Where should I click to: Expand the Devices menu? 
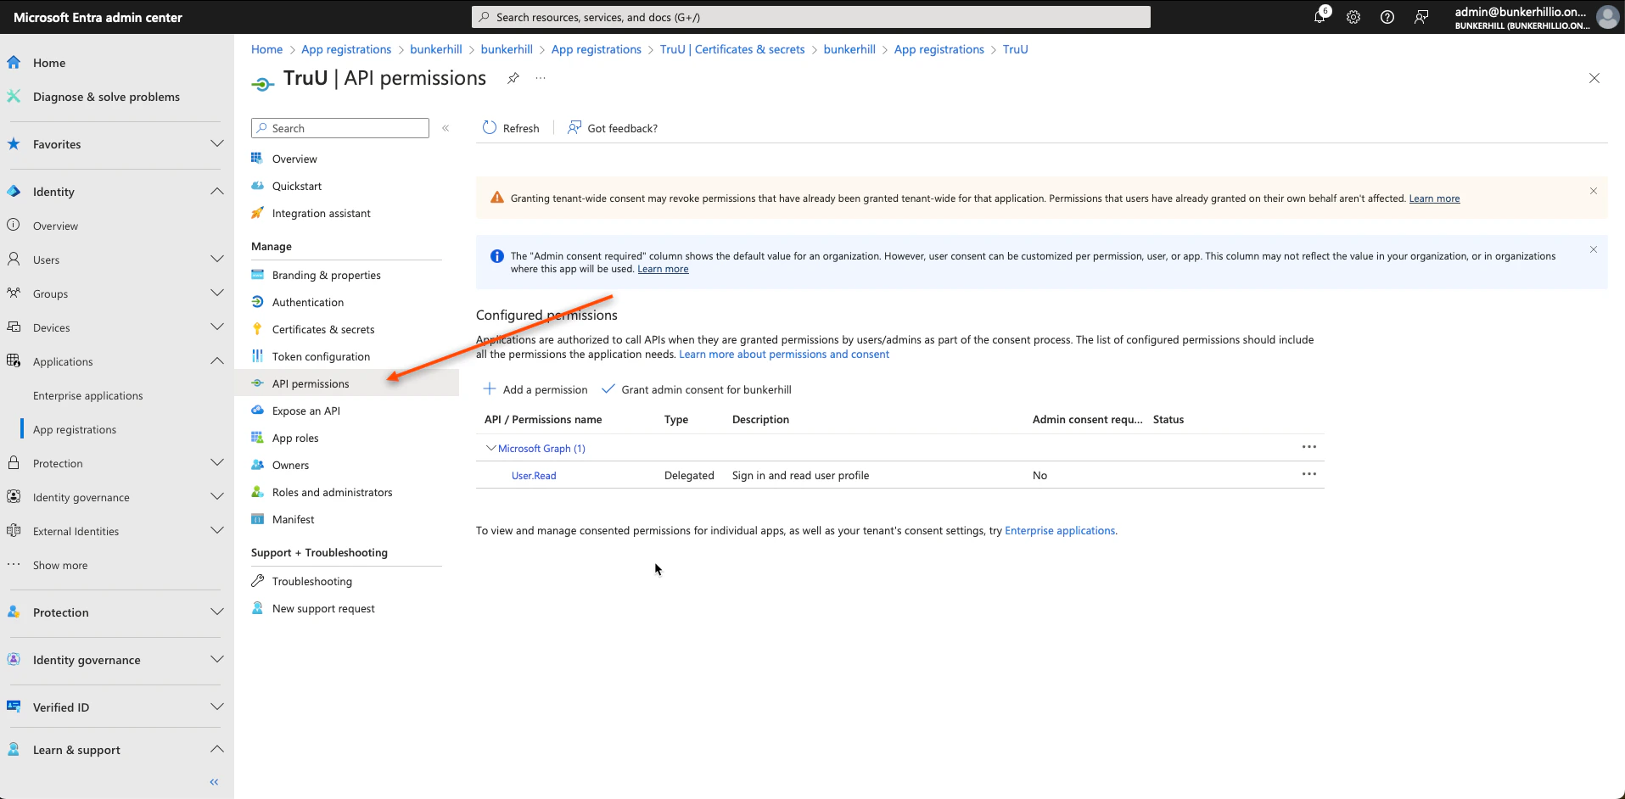coord(217,327)
